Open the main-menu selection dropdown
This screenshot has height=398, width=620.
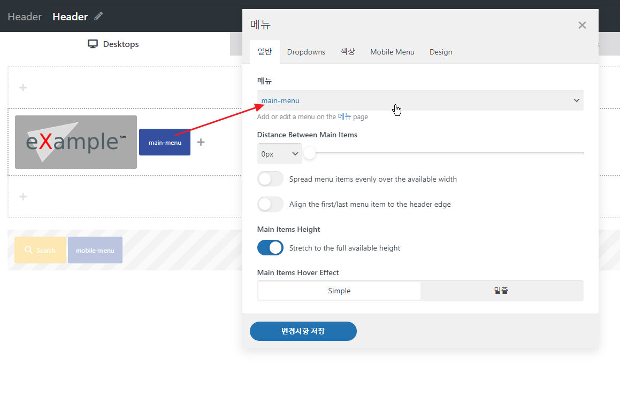click(420, 100)
